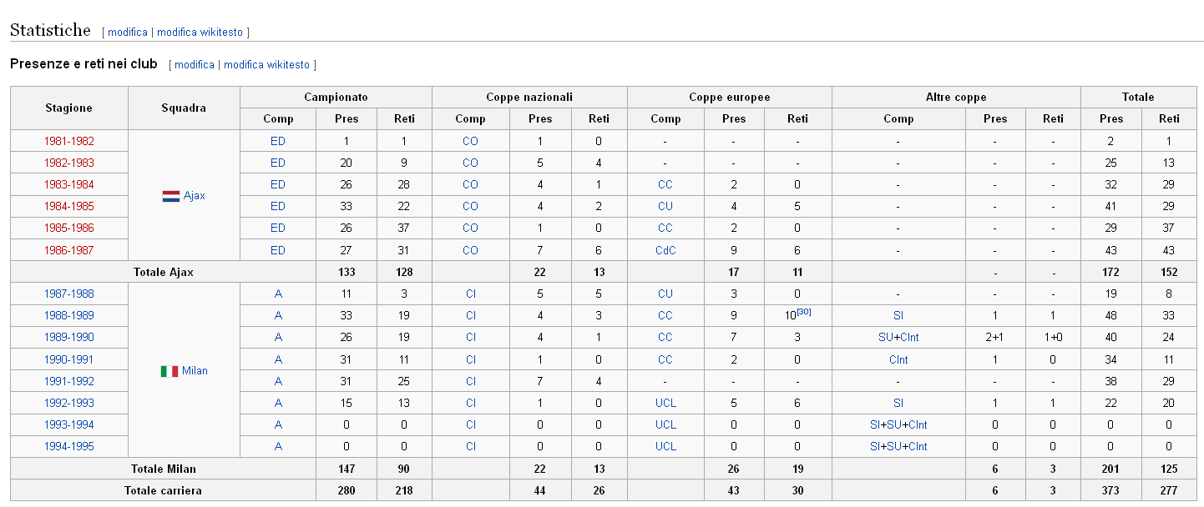Click modifica next to Presenze e reti nei club
This screenshot has height=507, width=1204.
point(195,65)
